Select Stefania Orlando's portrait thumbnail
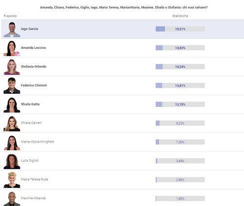The height and width of the screenshot is (206, 244). (12, 67)
